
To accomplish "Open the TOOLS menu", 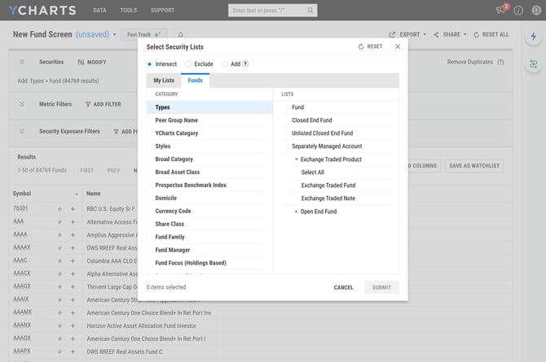I will click(129, 11).
